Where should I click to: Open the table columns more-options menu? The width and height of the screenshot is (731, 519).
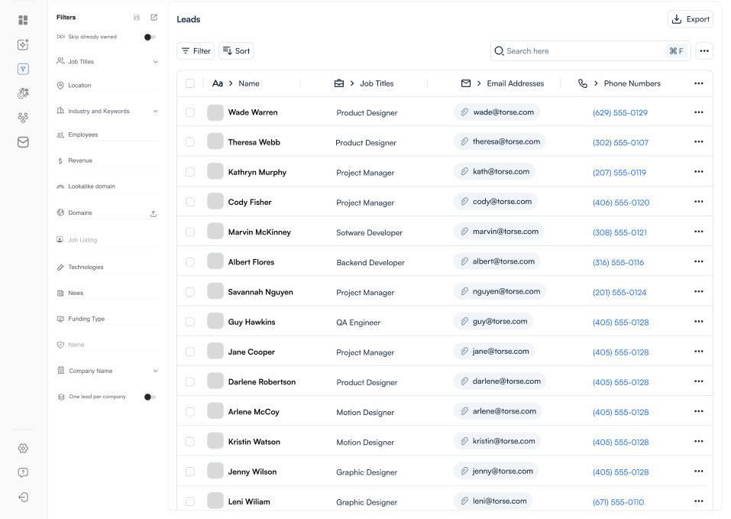pyautogui.click(x=698, y=83)
